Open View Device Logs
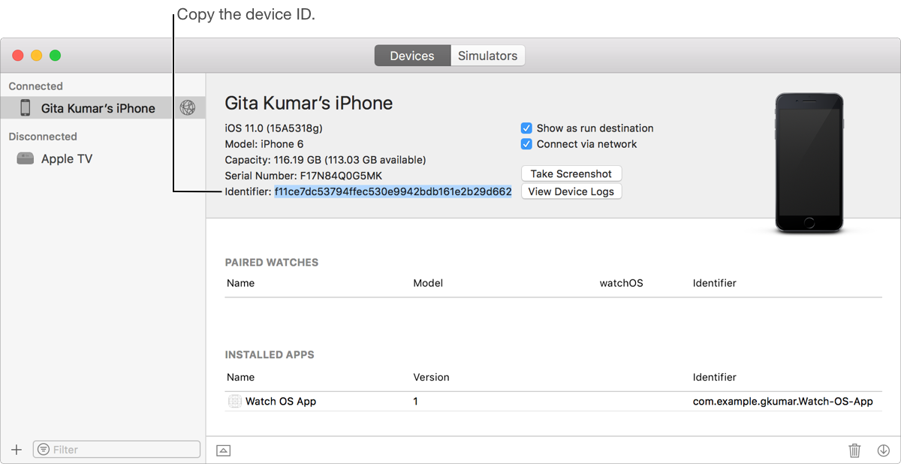Screen dimensions: 901x464 [571, 191]
